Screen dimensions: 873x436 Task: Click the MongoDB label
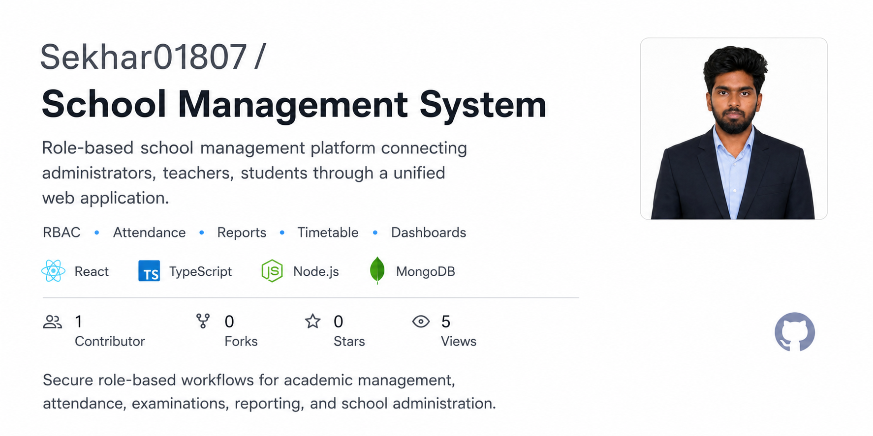pos(426,272)
